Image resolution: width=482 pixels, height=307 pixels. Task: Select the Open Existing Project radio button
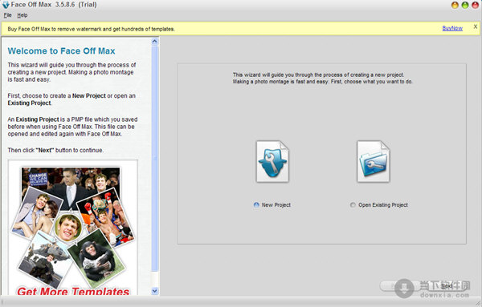click(353, 205)
